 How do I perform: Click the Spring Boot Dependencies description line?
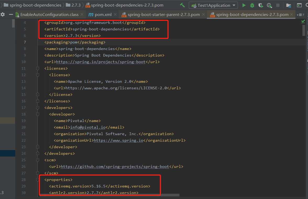(104, 55)
